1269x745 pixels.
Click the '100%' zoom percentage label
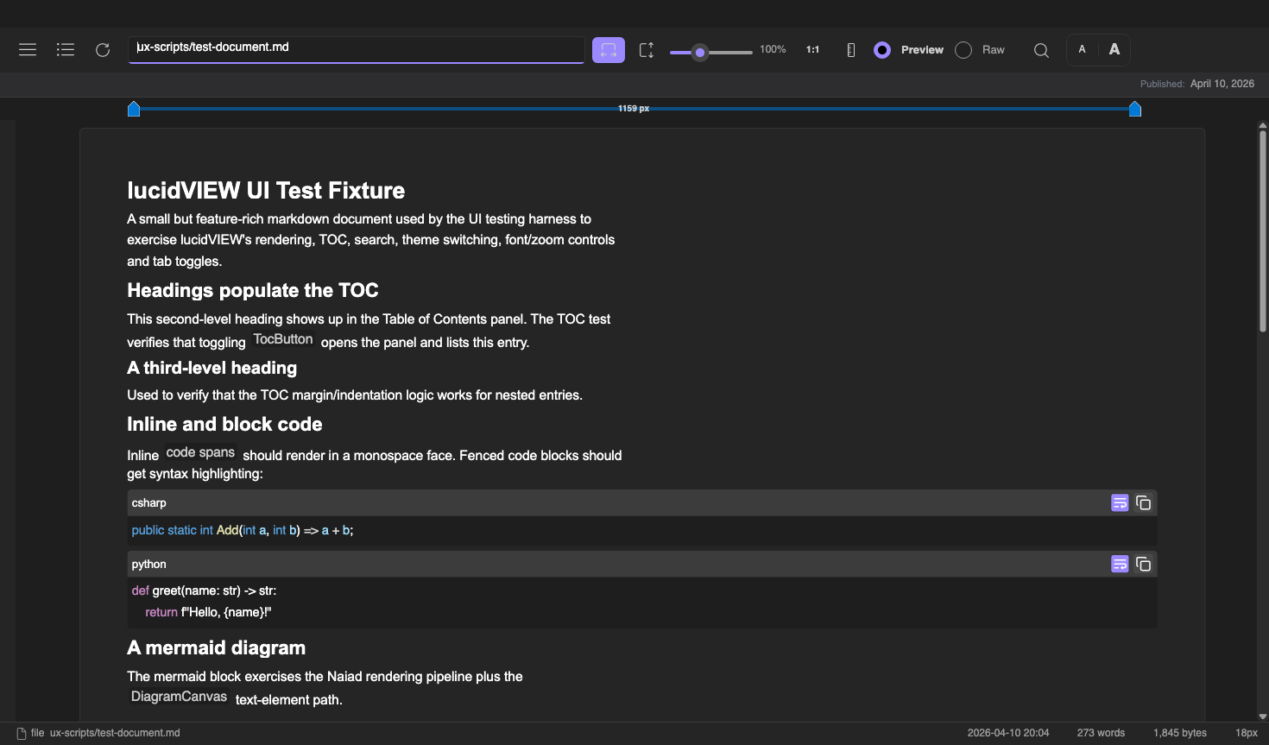[773, 49]
